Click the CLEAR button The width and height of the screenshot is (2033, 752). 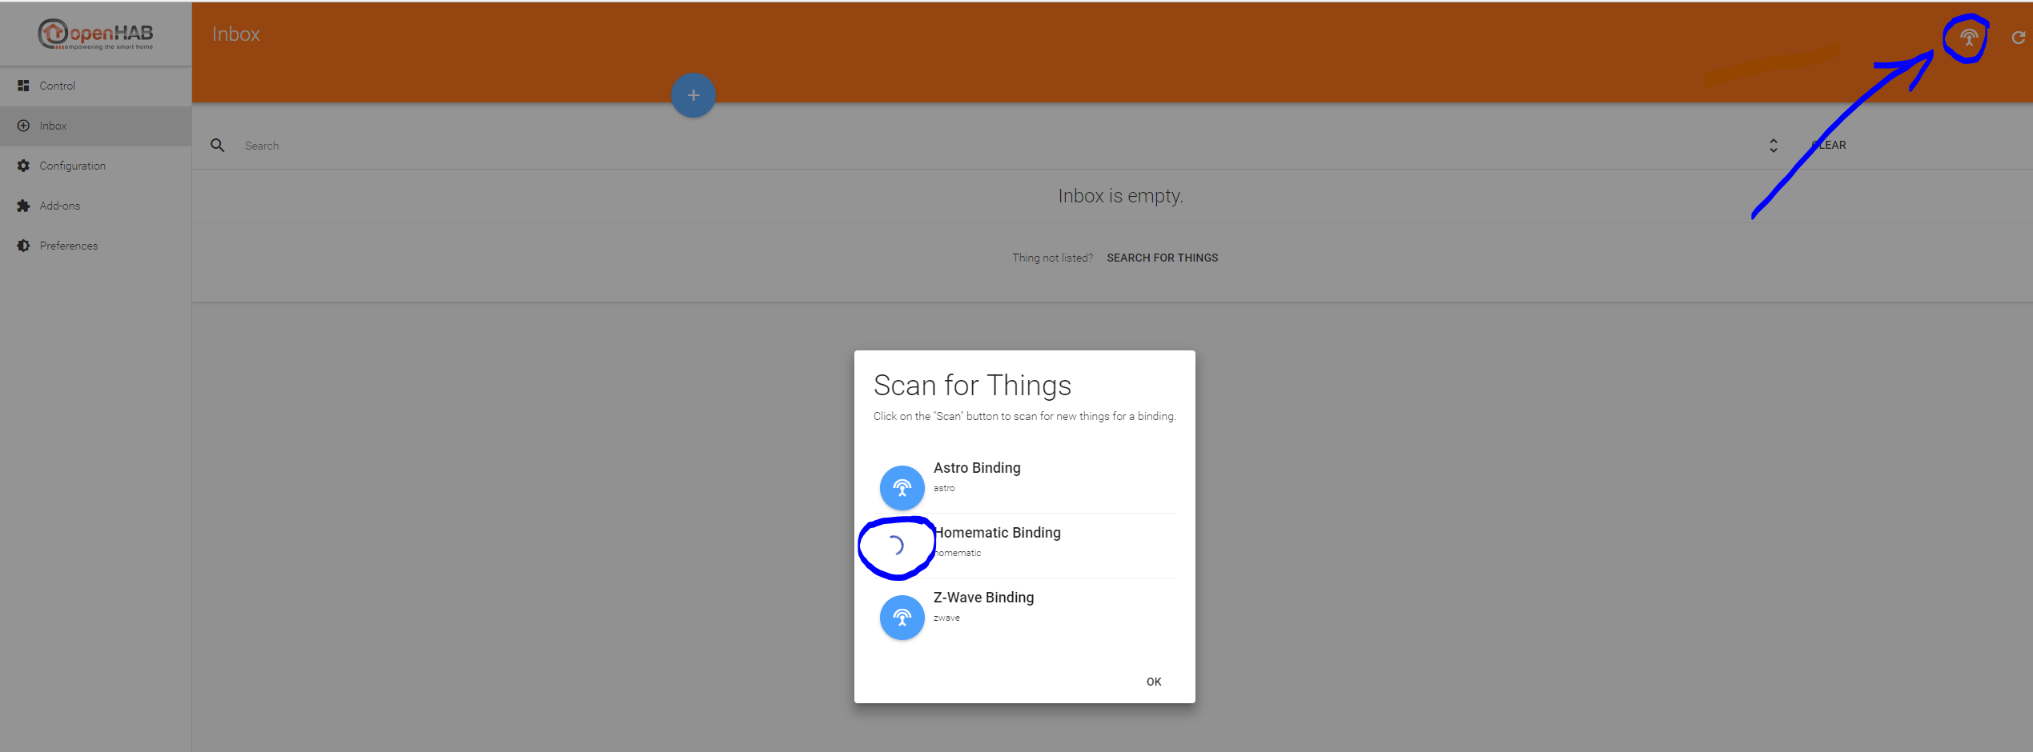(x=1829, y=146)
